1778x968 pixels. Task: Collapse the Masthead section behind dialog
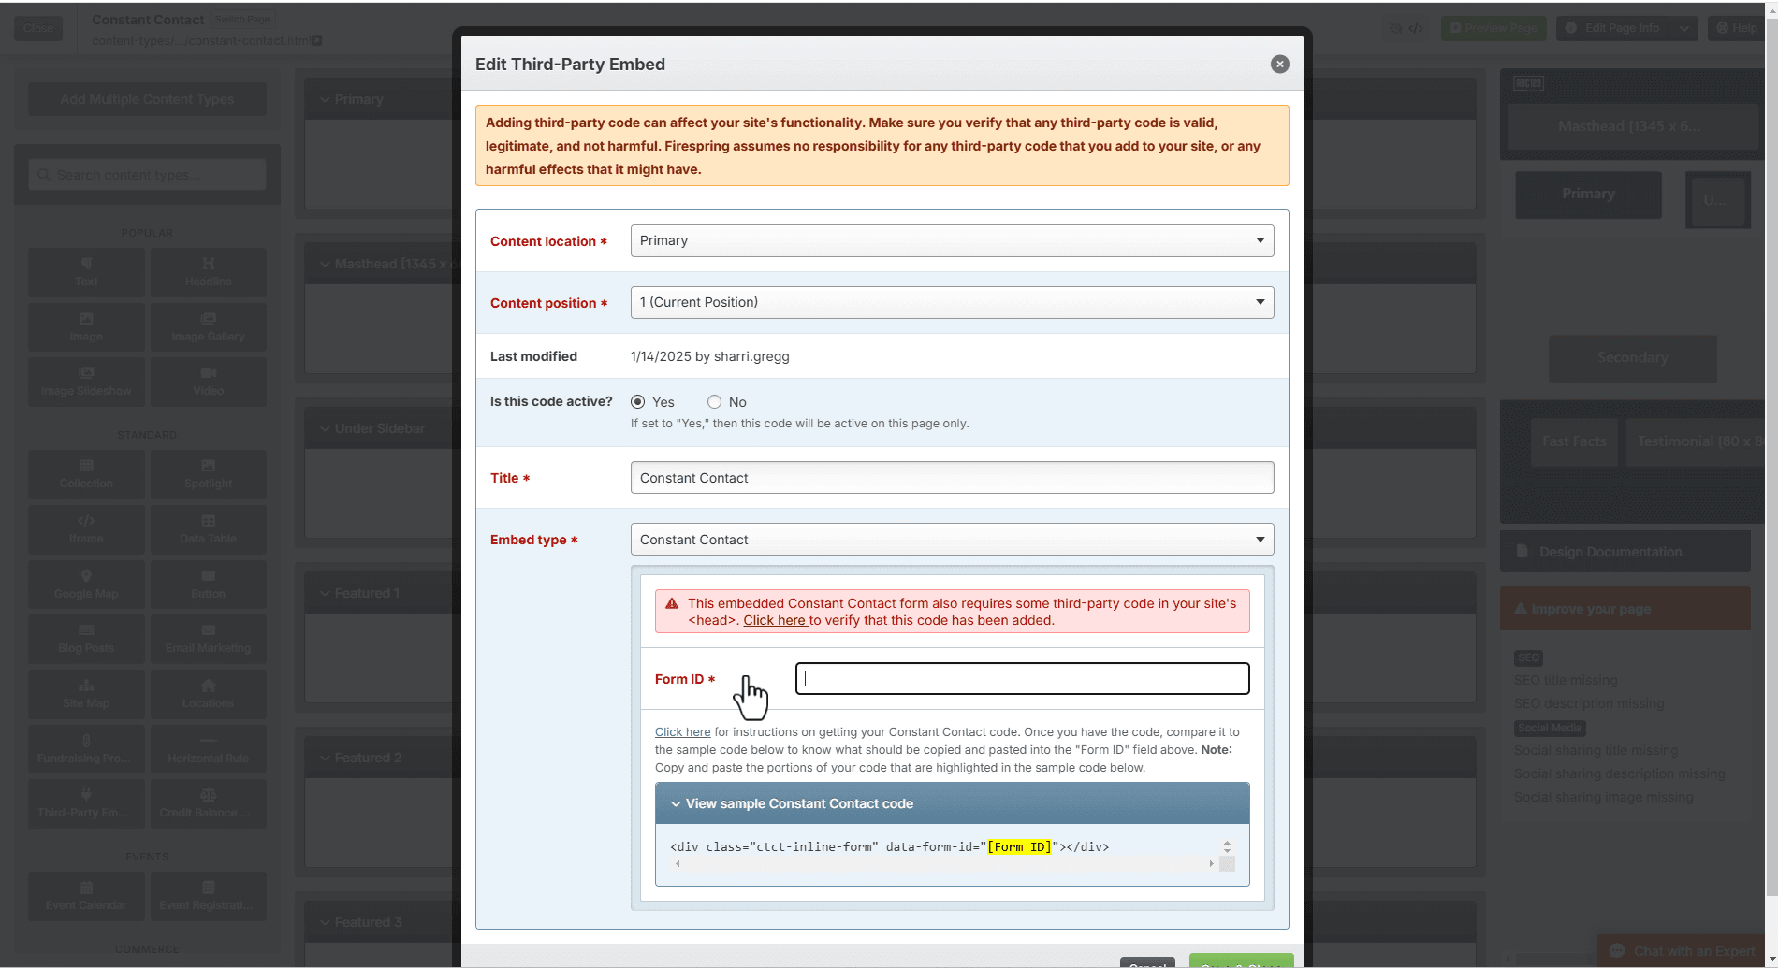click(x=325, y=264)
